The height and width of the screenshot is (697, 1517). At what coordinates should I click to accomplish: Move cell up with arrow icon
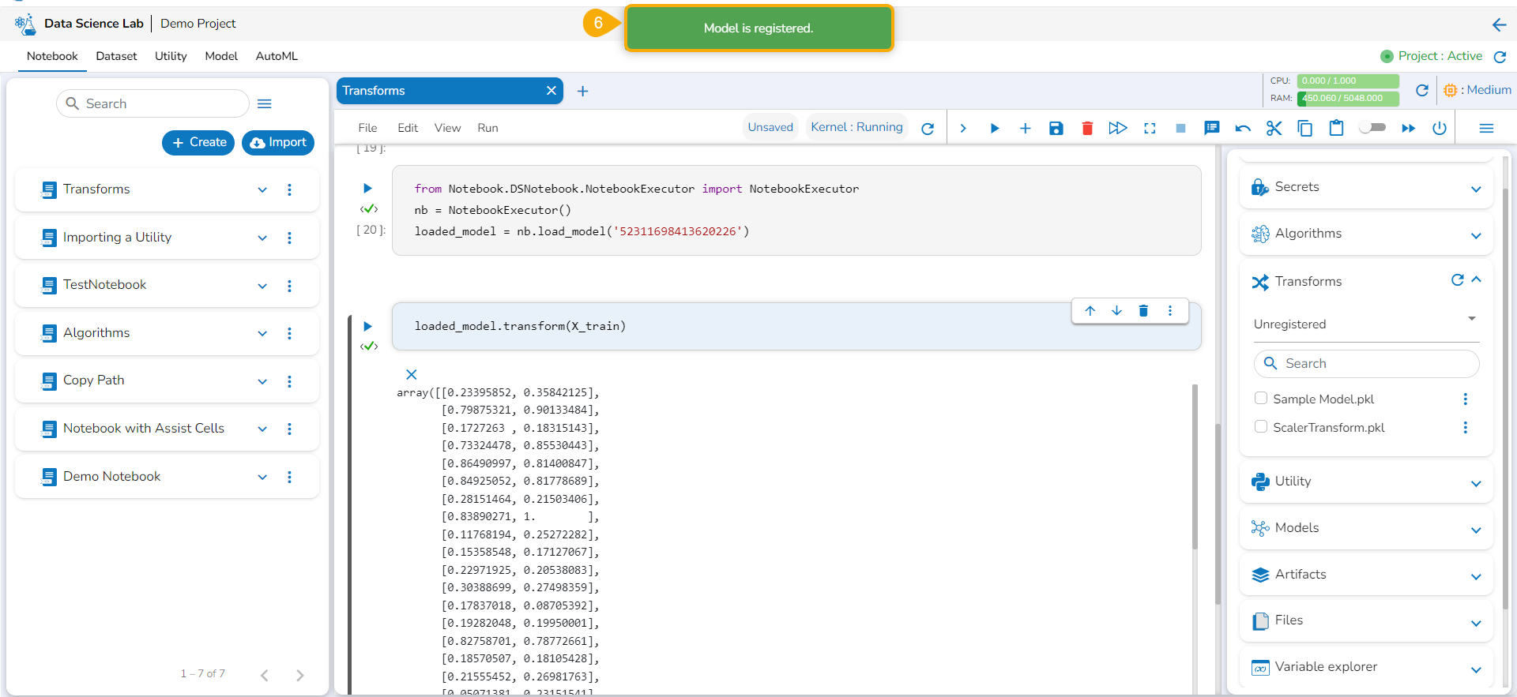coord(1090,311)
